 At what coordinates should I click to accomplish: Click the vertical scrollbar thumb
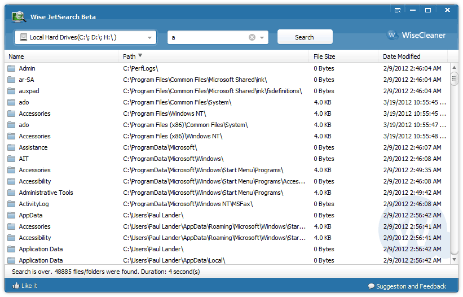point(454,78)
